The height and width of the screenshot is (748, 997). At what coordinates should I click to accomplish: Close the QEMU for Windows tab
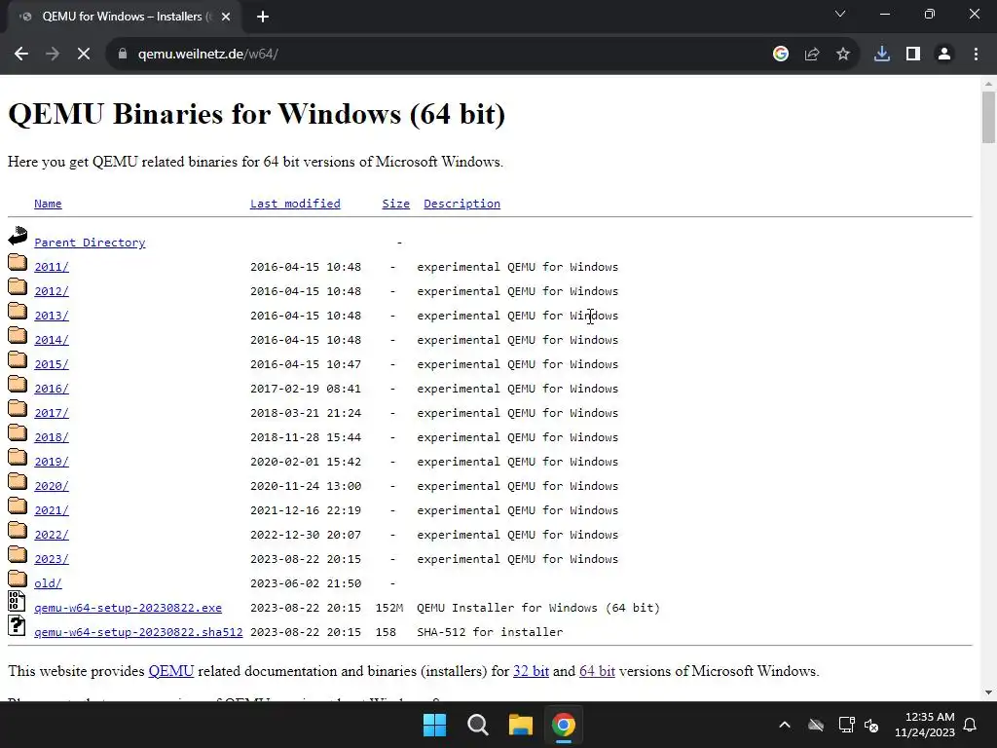(x=226, y=18)
